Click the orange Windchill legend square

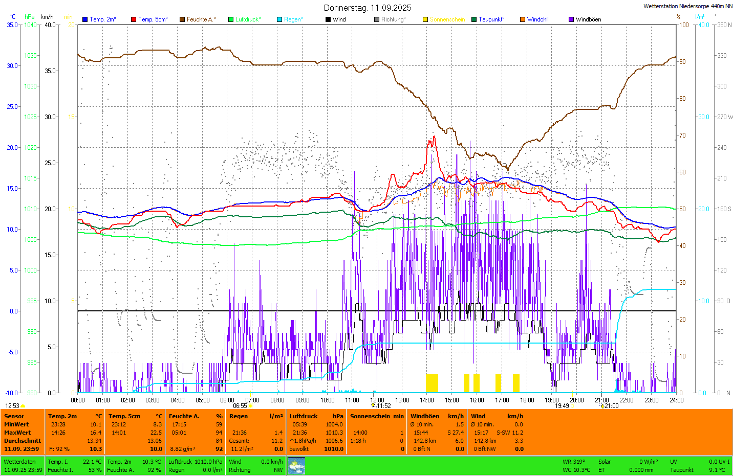[x=523, y=19]
